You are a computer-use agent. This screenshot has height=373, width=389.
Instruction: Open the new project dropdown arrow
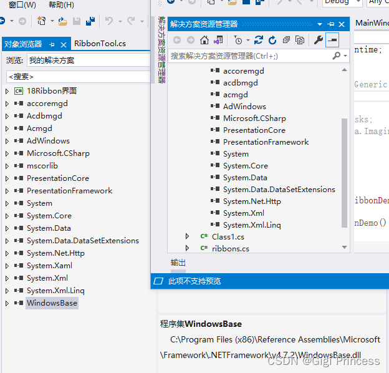click(52, 21)
